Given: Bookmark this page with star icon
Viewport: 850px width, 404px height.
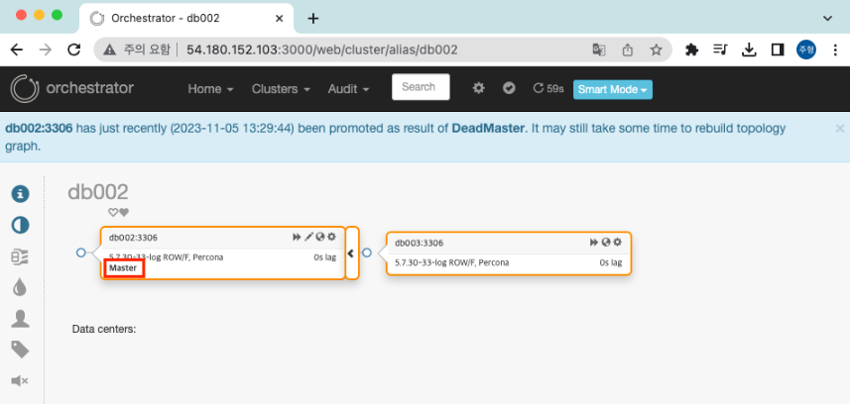Looking at the screenshot, I should click(x=656, y=50).
